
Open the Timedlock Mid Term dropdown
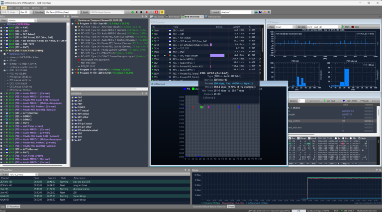pyautogui.click(x=62, y=12)
